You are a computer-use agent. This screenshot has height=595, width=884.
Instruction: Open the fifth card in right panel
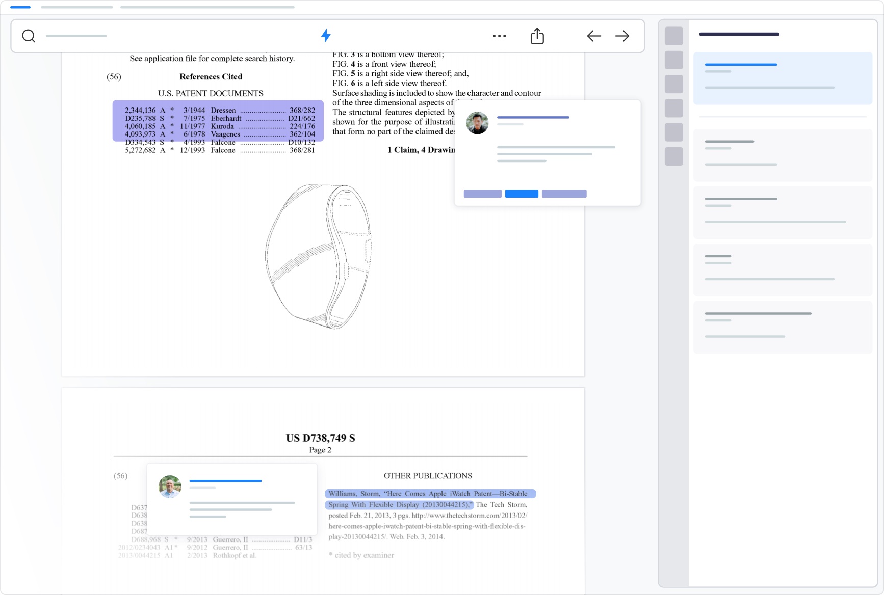point(783,327)
